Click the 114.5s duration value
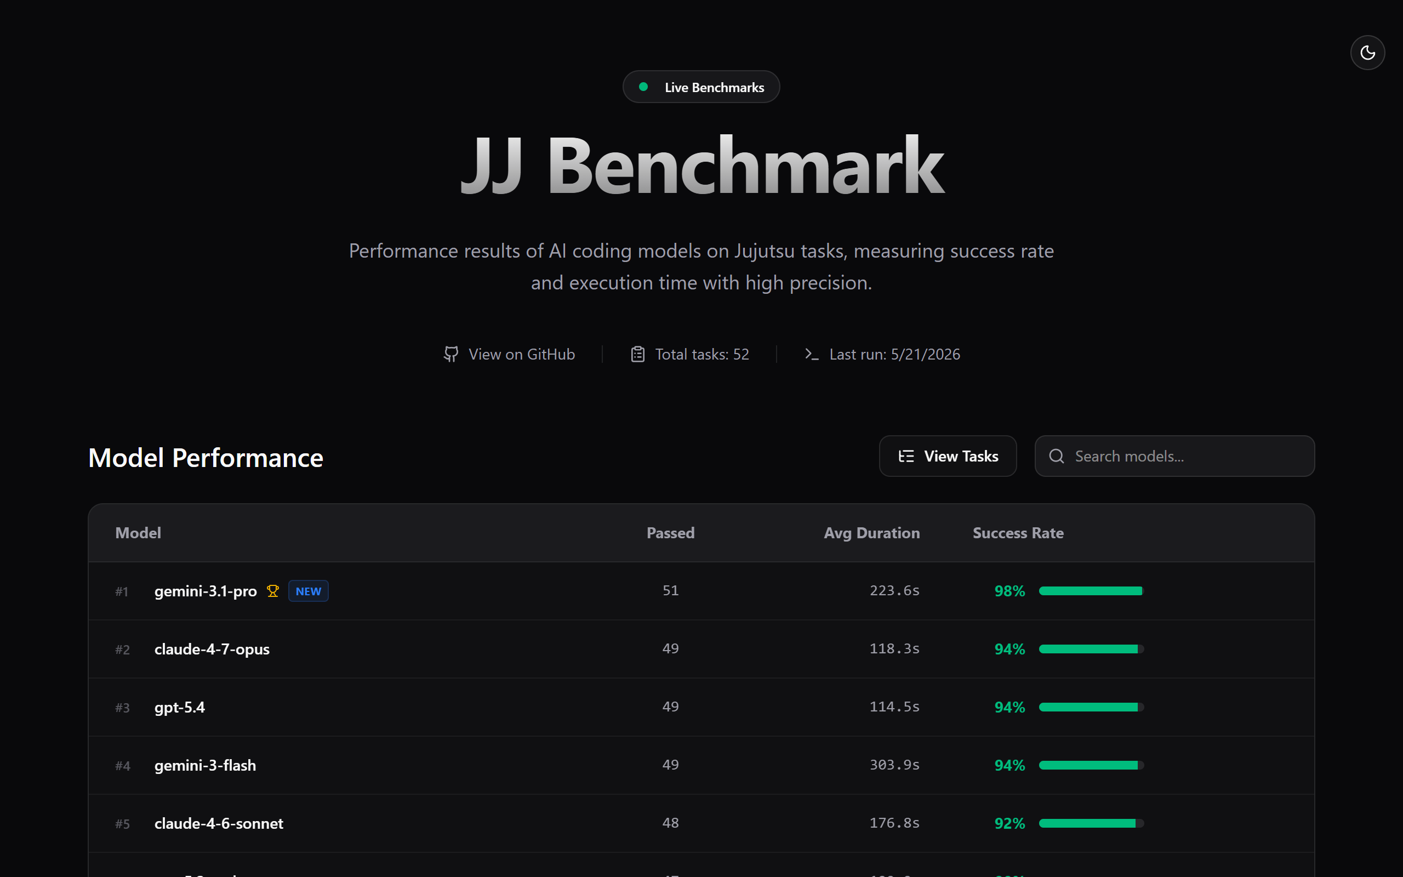This screenshot has width=1403, height=877. (x=894, y=707)
